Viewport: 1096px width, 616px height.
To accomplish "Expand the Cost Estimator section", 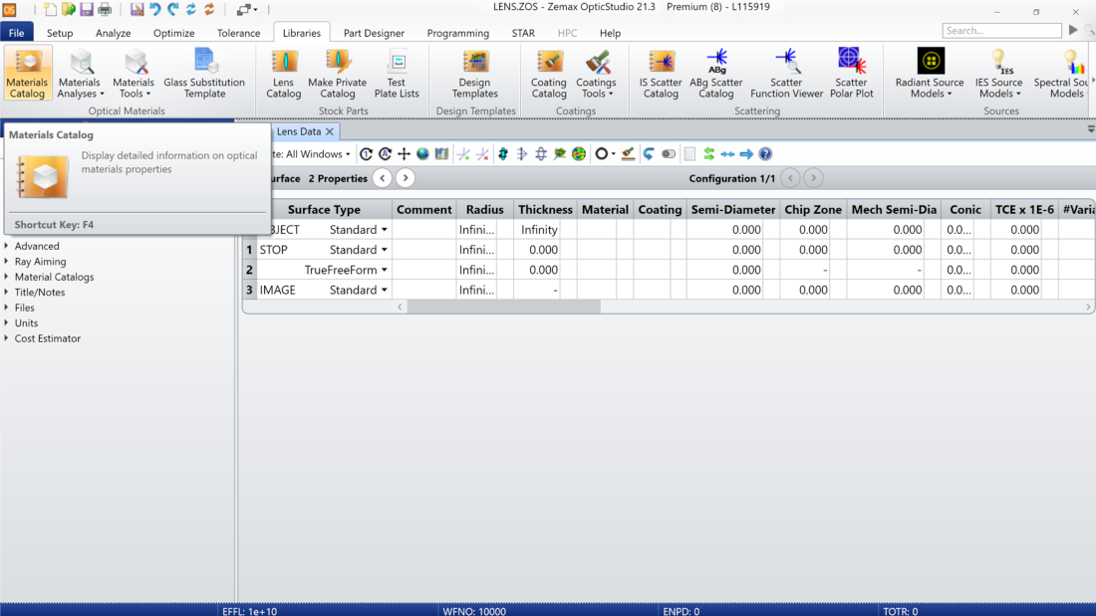I will click(x=6, y=338).
